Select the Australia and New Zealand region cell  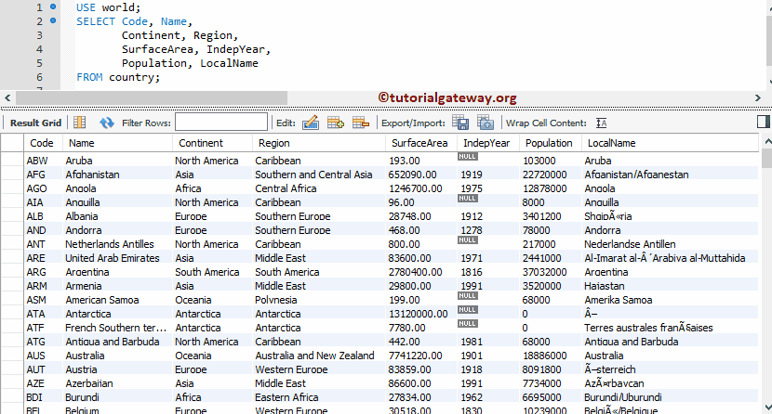pyautogui.click(x=314, y=356)
